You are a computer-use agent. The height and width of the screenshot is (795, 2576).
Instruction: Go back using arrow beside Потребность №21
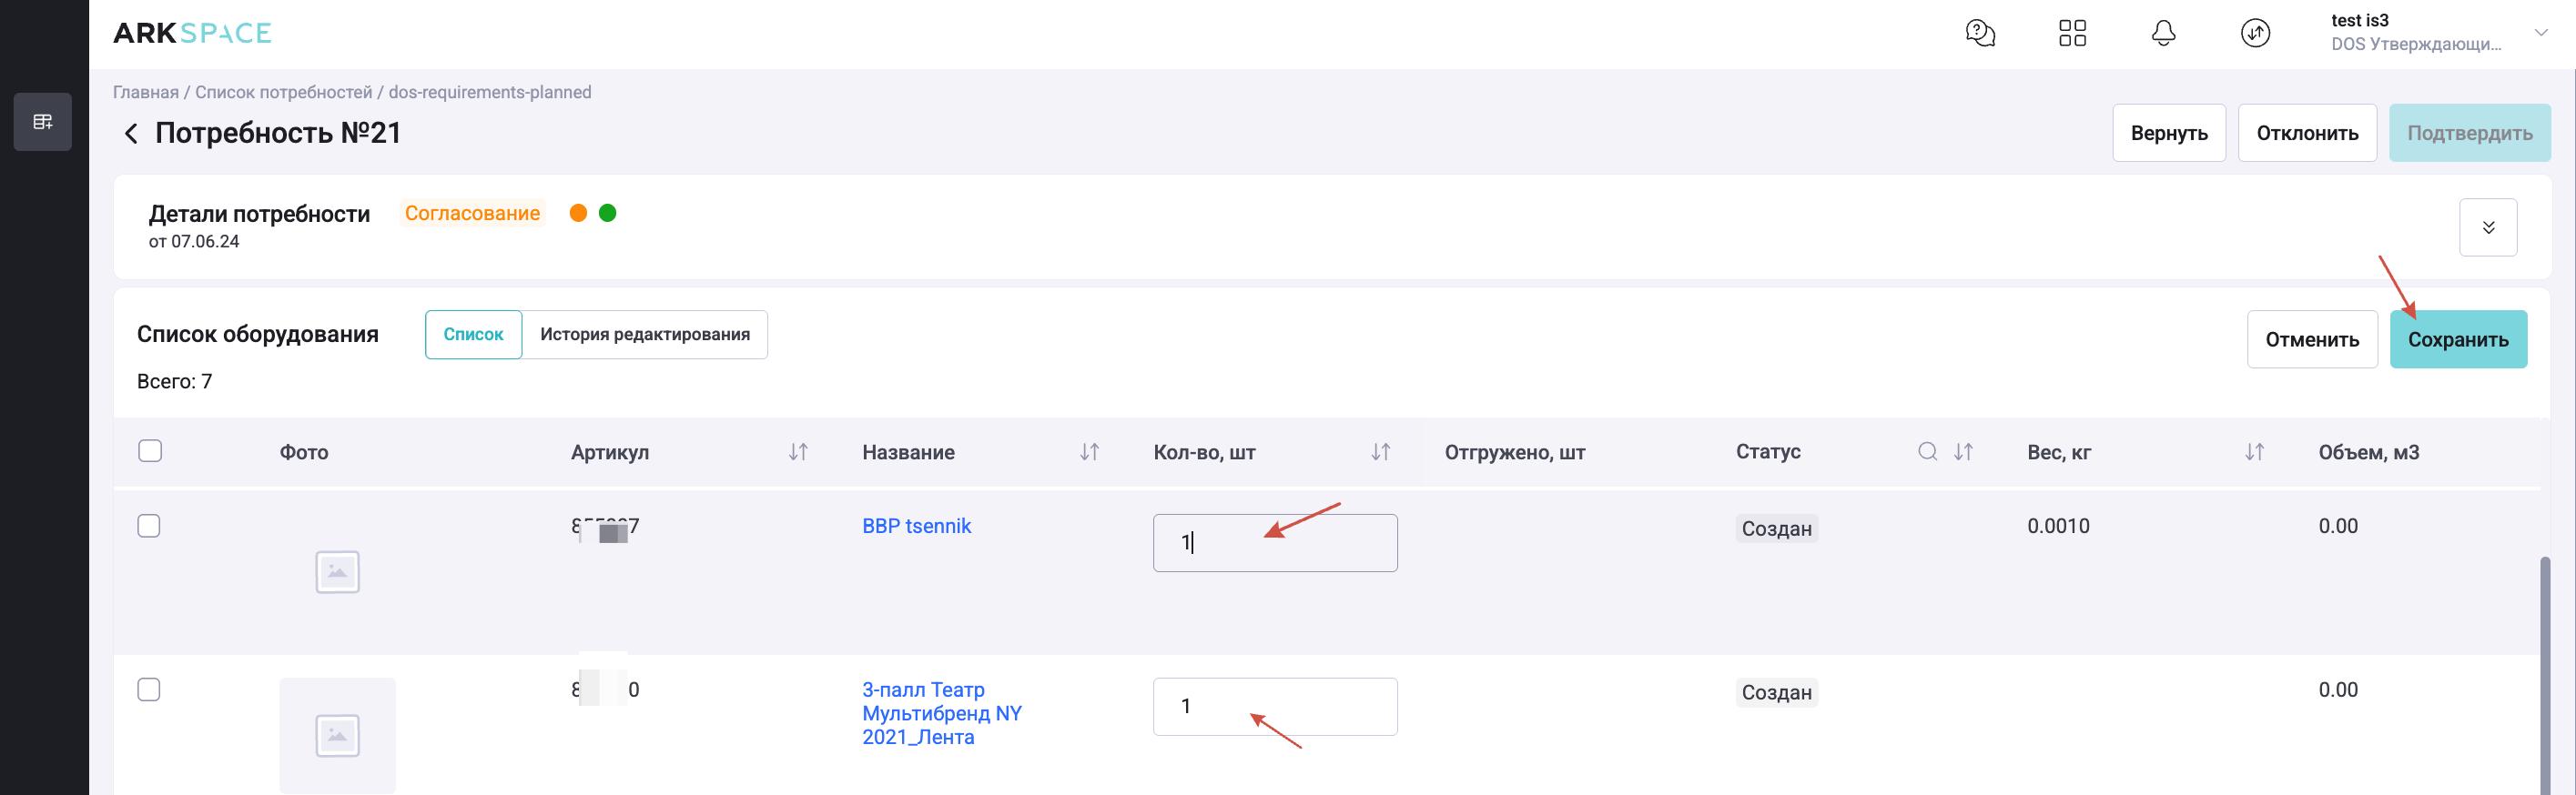pyautogui.click(x=131, y=134)
